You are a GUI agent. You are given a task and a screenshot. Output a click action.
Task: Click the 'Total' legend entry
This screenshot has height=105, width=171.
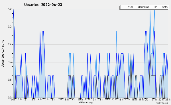point(129,7)
